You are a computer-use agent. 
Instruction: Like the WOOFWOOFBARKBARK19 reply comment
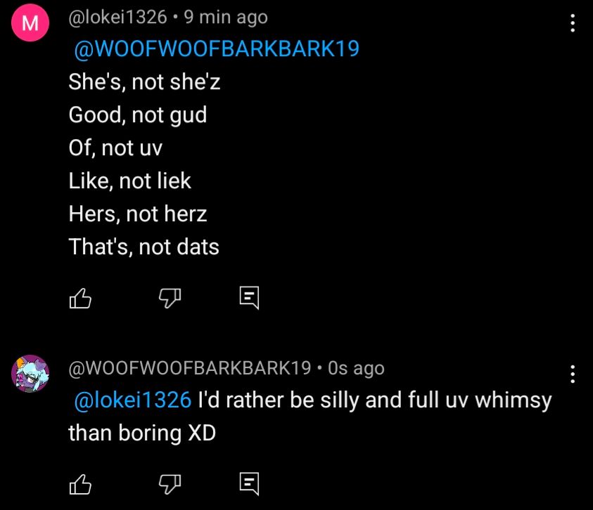click(80, 483)
